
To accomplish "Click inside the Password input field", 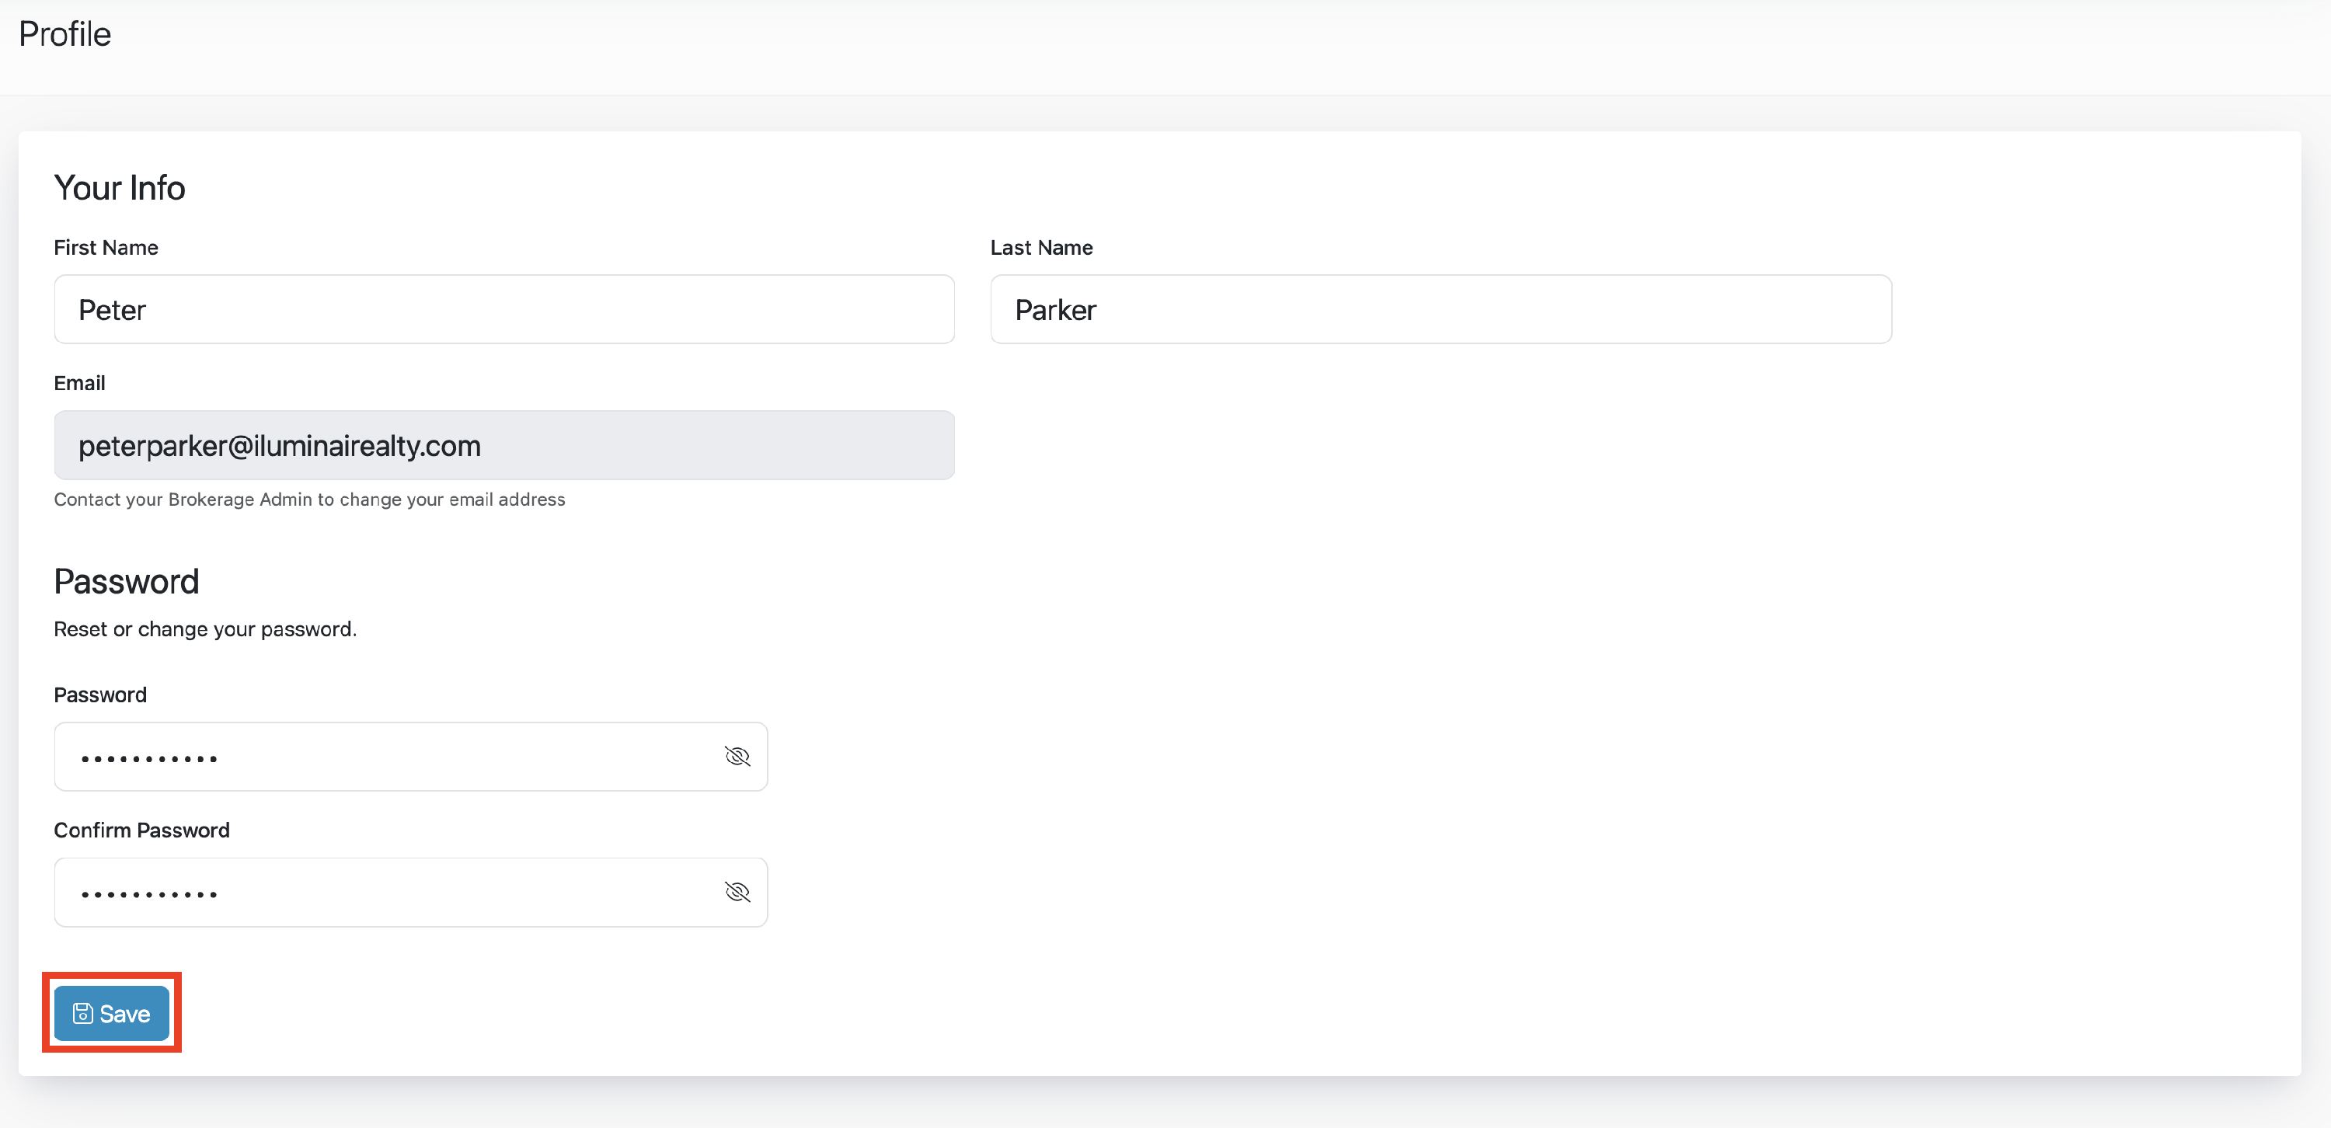I will tap(411, 756).
